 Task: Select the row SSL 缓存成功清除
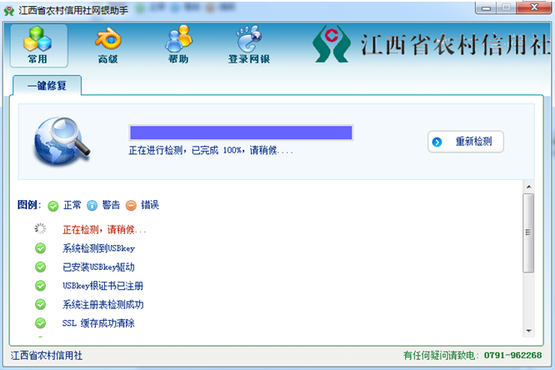[98, 322]
